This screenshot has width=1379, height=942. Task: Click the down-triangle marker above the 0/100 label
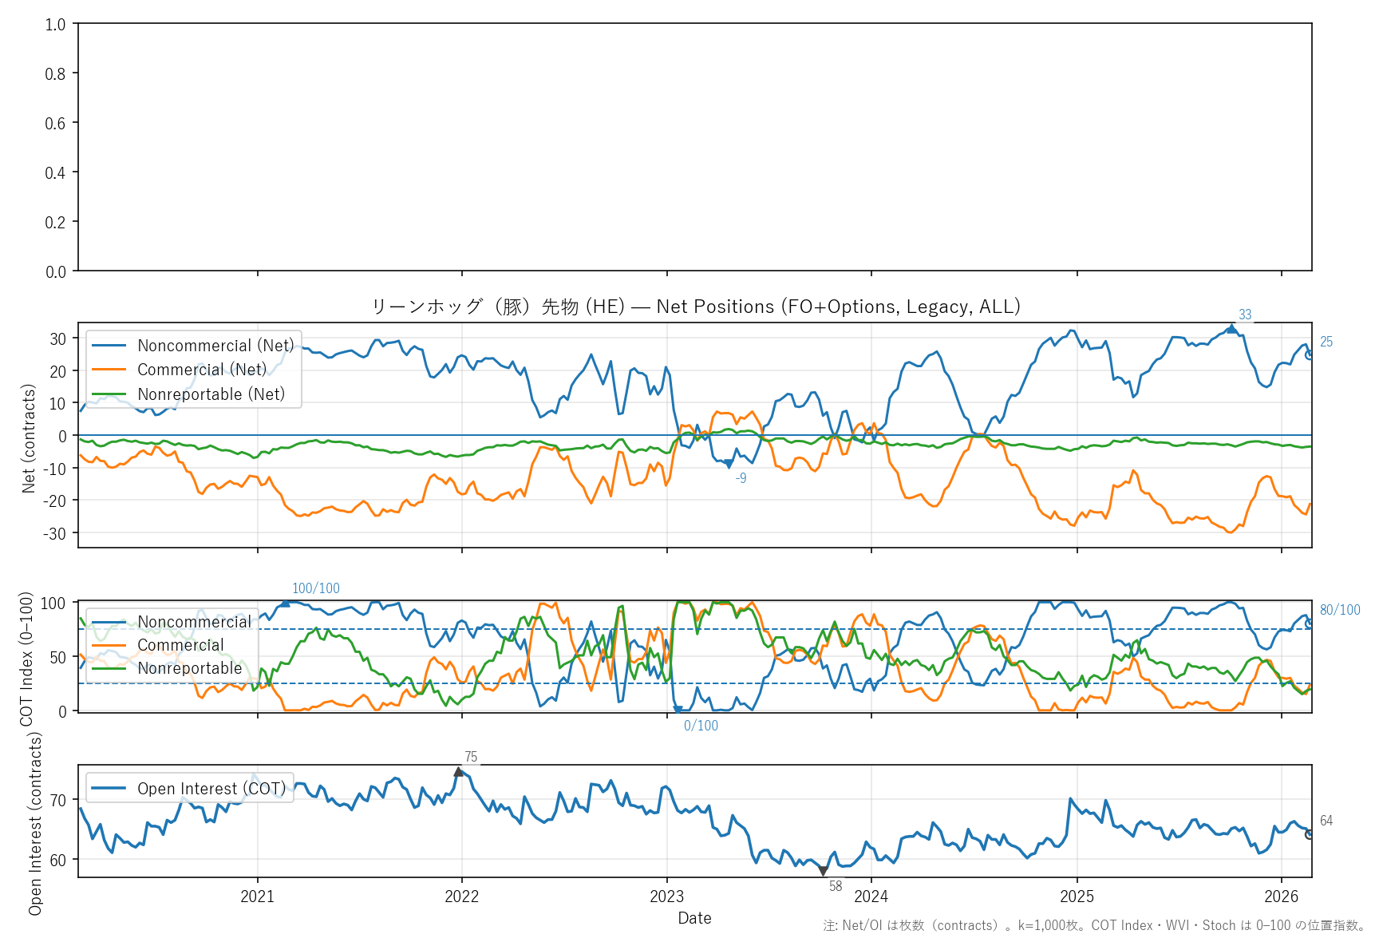pos(678,709)
